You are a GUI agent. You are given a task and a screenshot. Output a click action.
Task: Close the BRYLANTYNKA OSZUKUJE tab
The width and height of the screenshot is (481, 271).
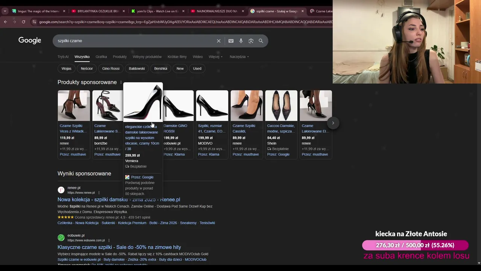(x=124, y=11)
